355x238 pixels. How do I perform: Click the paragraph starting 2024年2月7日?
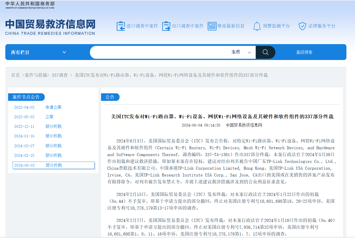click(221, 227)
